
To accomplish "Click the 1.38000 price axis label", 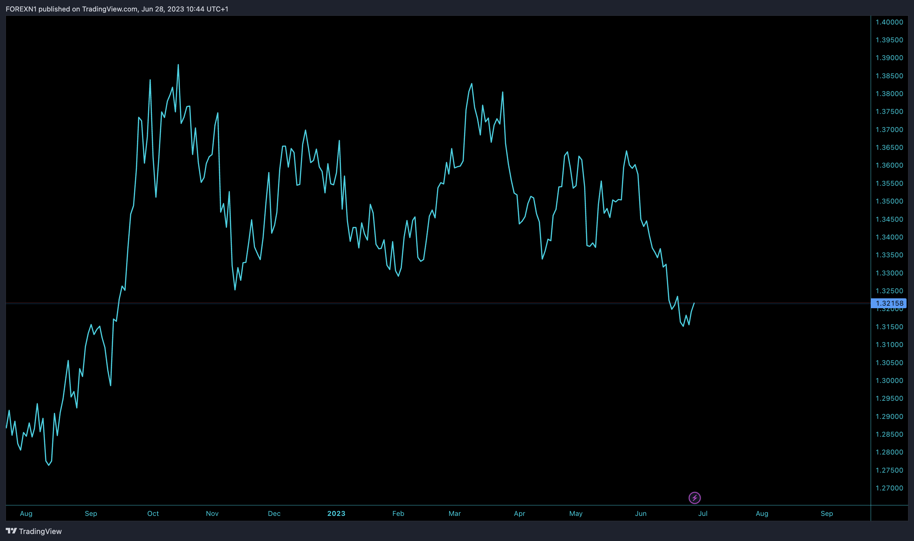I will point(889,94).
